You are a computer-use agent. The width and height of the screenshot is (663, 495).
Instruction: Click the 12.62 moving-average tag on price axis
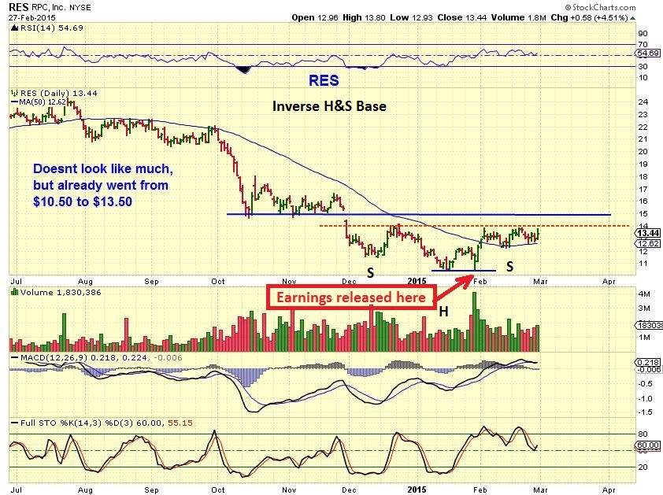(x=648, y=243)
